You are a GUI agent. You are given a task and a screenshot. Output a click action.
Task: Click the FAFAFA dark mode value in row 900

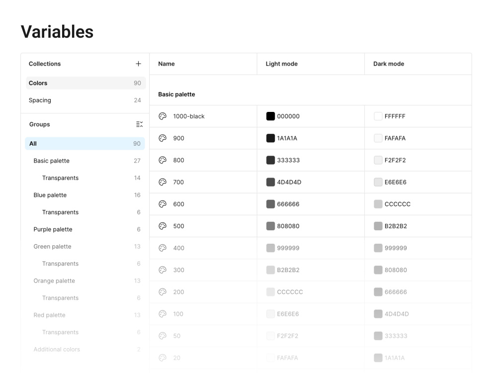pyautogui.click(x=395, y=138)
